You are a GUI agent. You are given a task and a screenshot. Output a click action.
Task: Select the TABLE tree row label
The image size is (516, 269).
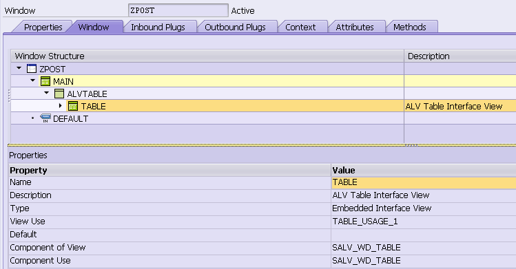click(x=94, y=107)
